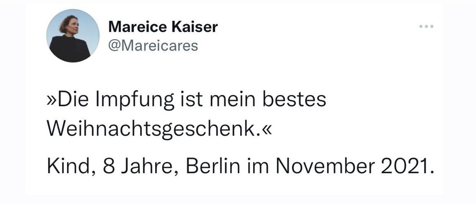Image resolution: width=476 pixels, height=204 pixels.
Task: Open the three-dot more options menu
Action: point(426,27)
